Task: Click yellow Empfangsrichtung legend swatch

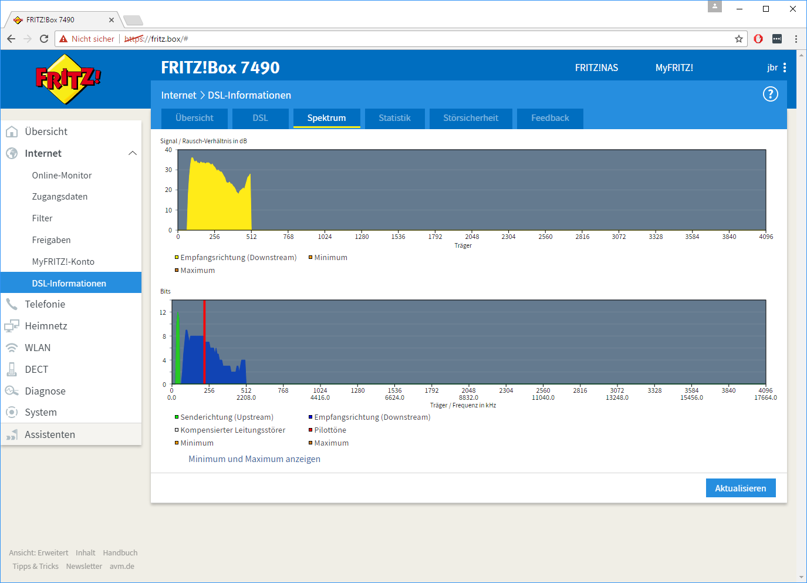Action: (176, 258)
